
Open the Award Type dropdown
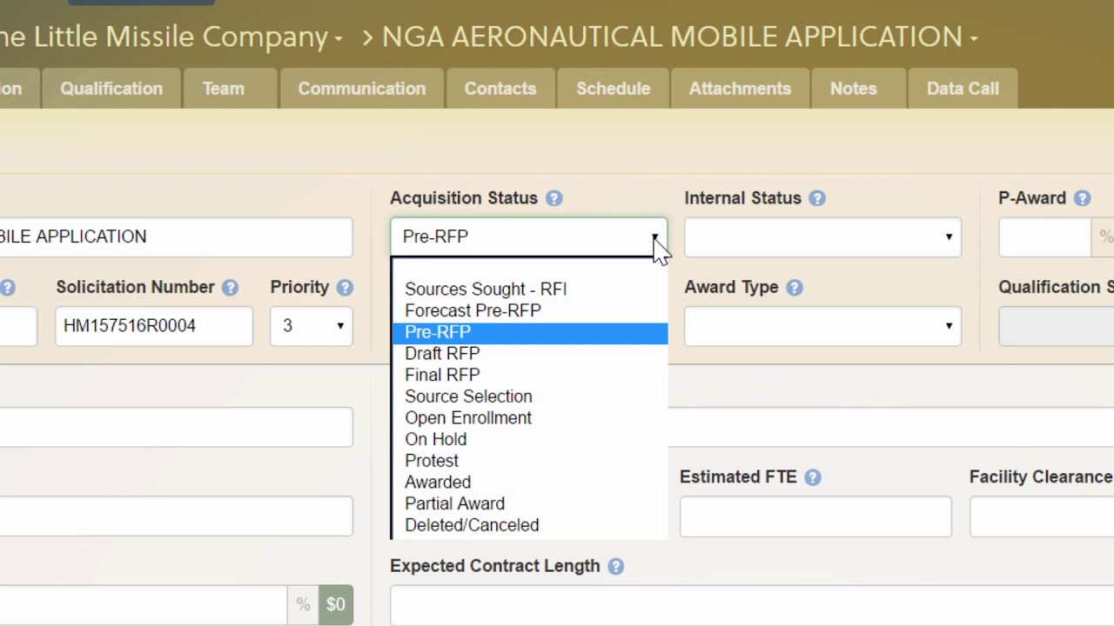tap(822, 326)
